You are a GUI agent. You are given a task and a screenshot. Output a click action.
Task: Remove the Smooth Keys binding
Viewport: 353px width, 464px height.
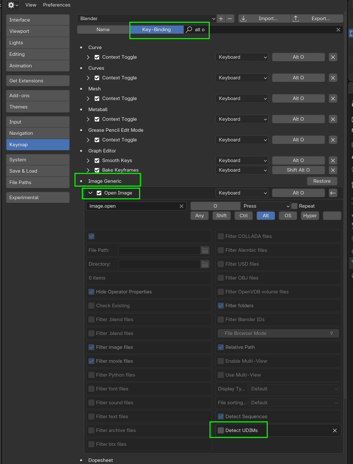pos(333,161)
